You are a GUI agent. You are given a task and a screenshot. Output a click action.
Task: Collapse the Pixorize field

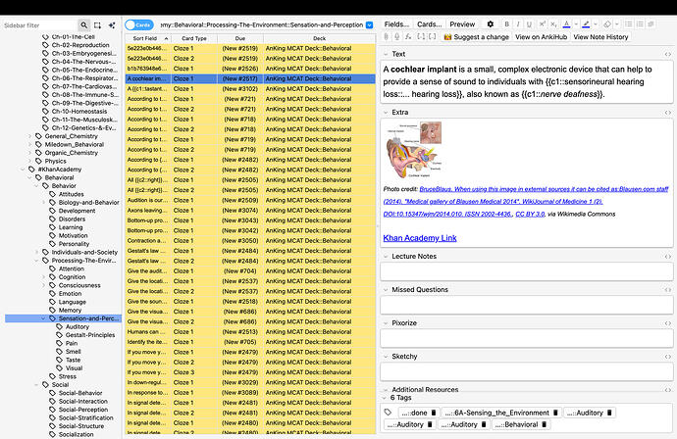386,323
